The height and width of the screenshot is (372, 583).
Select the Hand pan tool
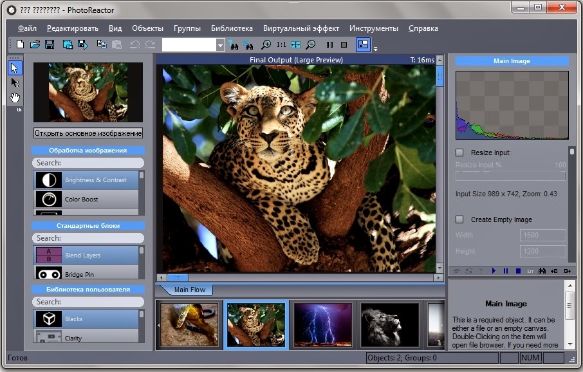pyautogui.click(x=15, y=98)
